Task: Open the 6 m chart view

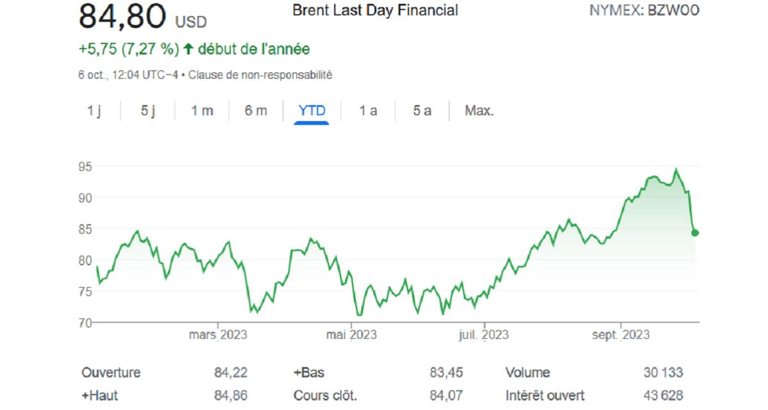Action: [x=255, y=111]
